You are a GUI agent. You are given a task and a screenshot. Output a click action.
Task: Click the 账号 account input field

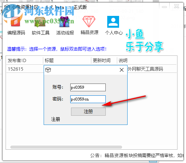[x=88, y=87]
